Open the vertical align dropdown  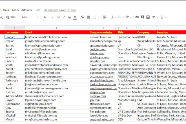click(114, 17)
